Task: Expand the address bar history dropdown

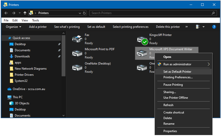Action: pos(80,13)
